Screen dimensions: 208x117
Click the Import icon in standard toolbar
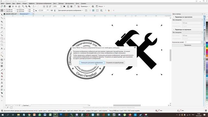tap(44, 6)
